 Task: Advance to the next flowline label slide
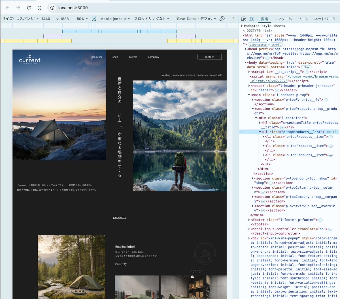pyautogui.click(x=199, y=271)
